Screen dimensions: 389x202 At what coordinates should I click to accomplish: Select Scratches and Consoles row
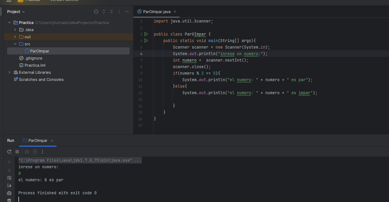click(x=68, y=79)
